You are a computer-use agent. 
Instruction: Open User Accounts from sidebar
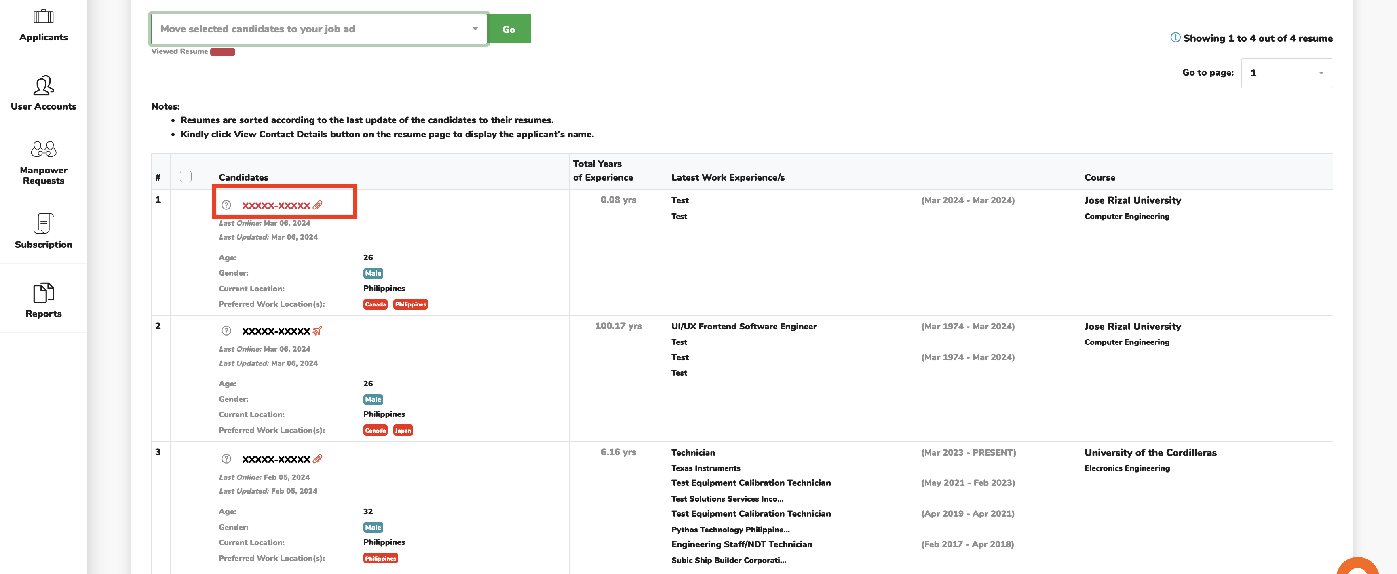pos(43,93)
